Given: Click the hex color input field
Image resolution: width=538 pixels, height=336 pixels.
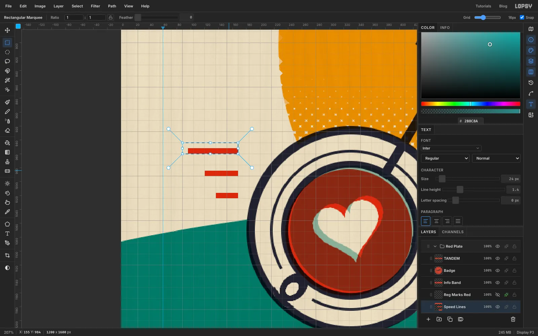Looking at the screenshot, I should pyautogui.click(x=471, y=121).
